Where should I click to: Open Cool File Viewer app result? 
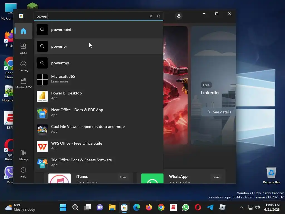click(x=98, y=130)
